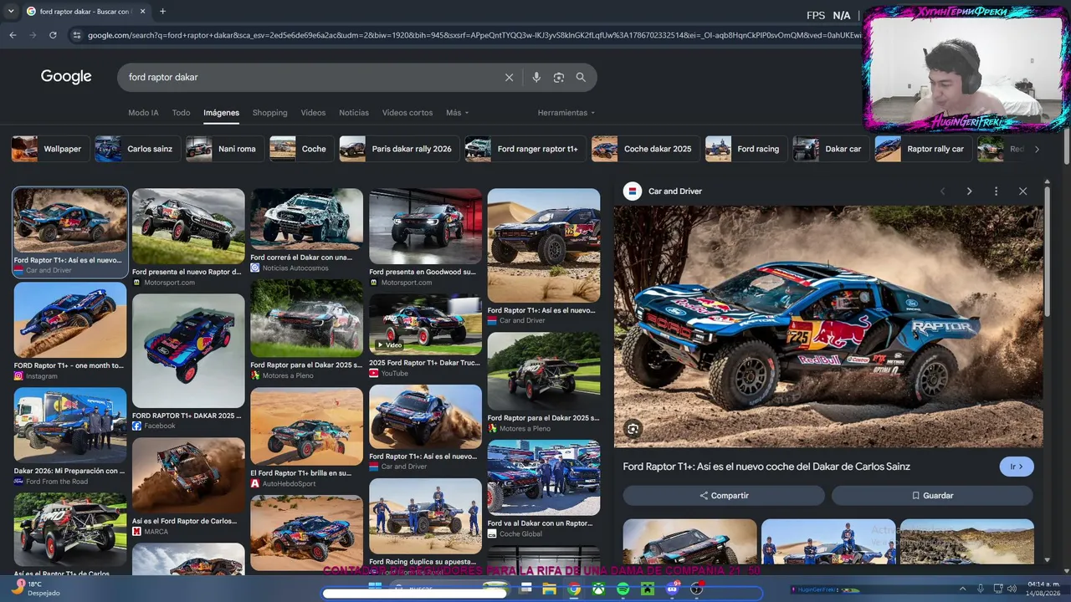Click the magnifying glass search icon
1071x602 pixels.
tap(581, 77)
